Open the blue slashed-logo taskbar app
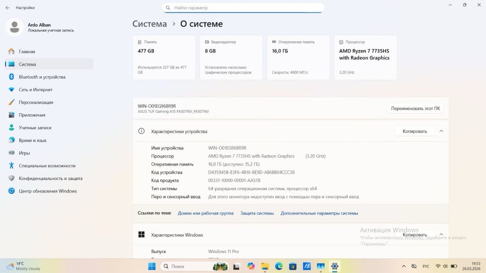The height and width of the screenshot is (273, 486). pos(307,266)
